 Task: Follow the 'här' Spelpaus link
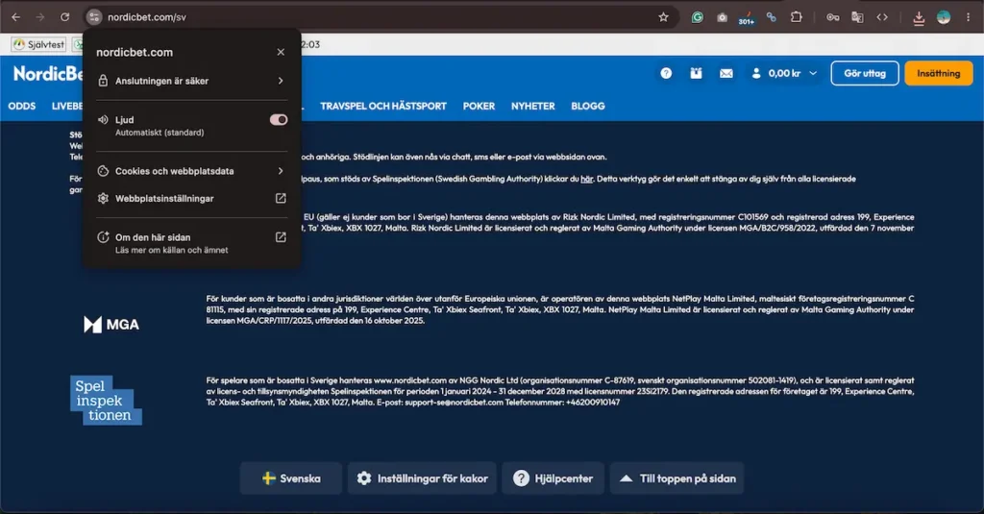(587, 179)
